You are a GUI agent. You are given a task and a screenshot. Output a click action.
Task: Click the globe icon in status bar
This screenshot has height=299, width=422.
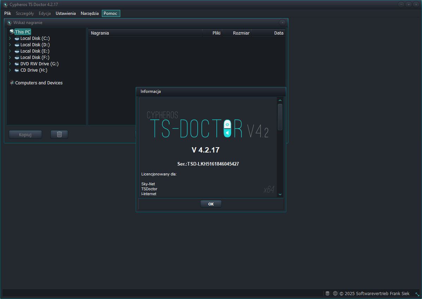pyautogui.click(x=335, y=293)
